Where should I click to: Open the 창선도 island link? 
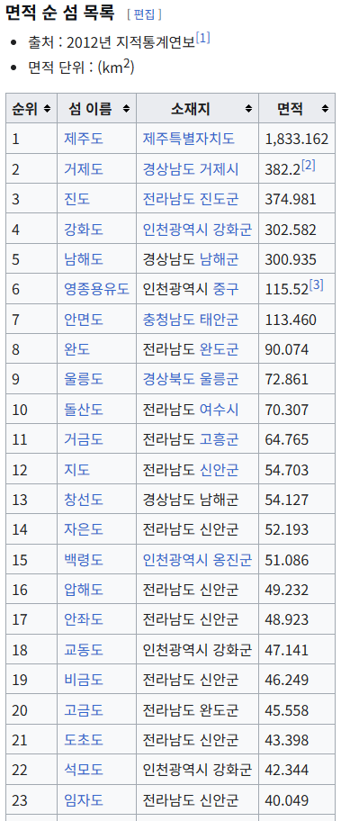point(84,500)
